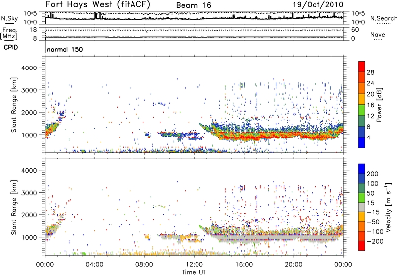Click the '16:00' time axis tick label

click(x=244, y=265)
